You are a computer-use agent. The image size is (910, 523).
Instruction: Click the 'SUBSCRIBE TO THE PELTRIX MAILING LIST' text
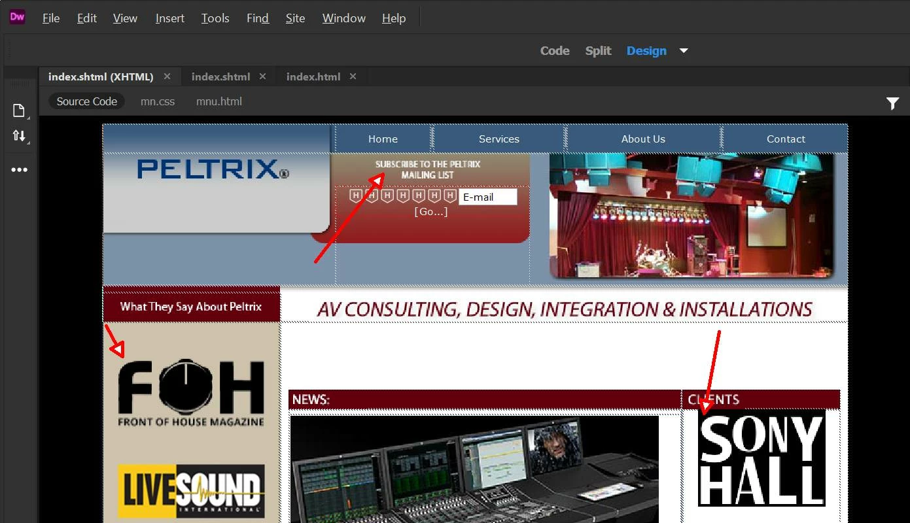(x=428, y=169)
